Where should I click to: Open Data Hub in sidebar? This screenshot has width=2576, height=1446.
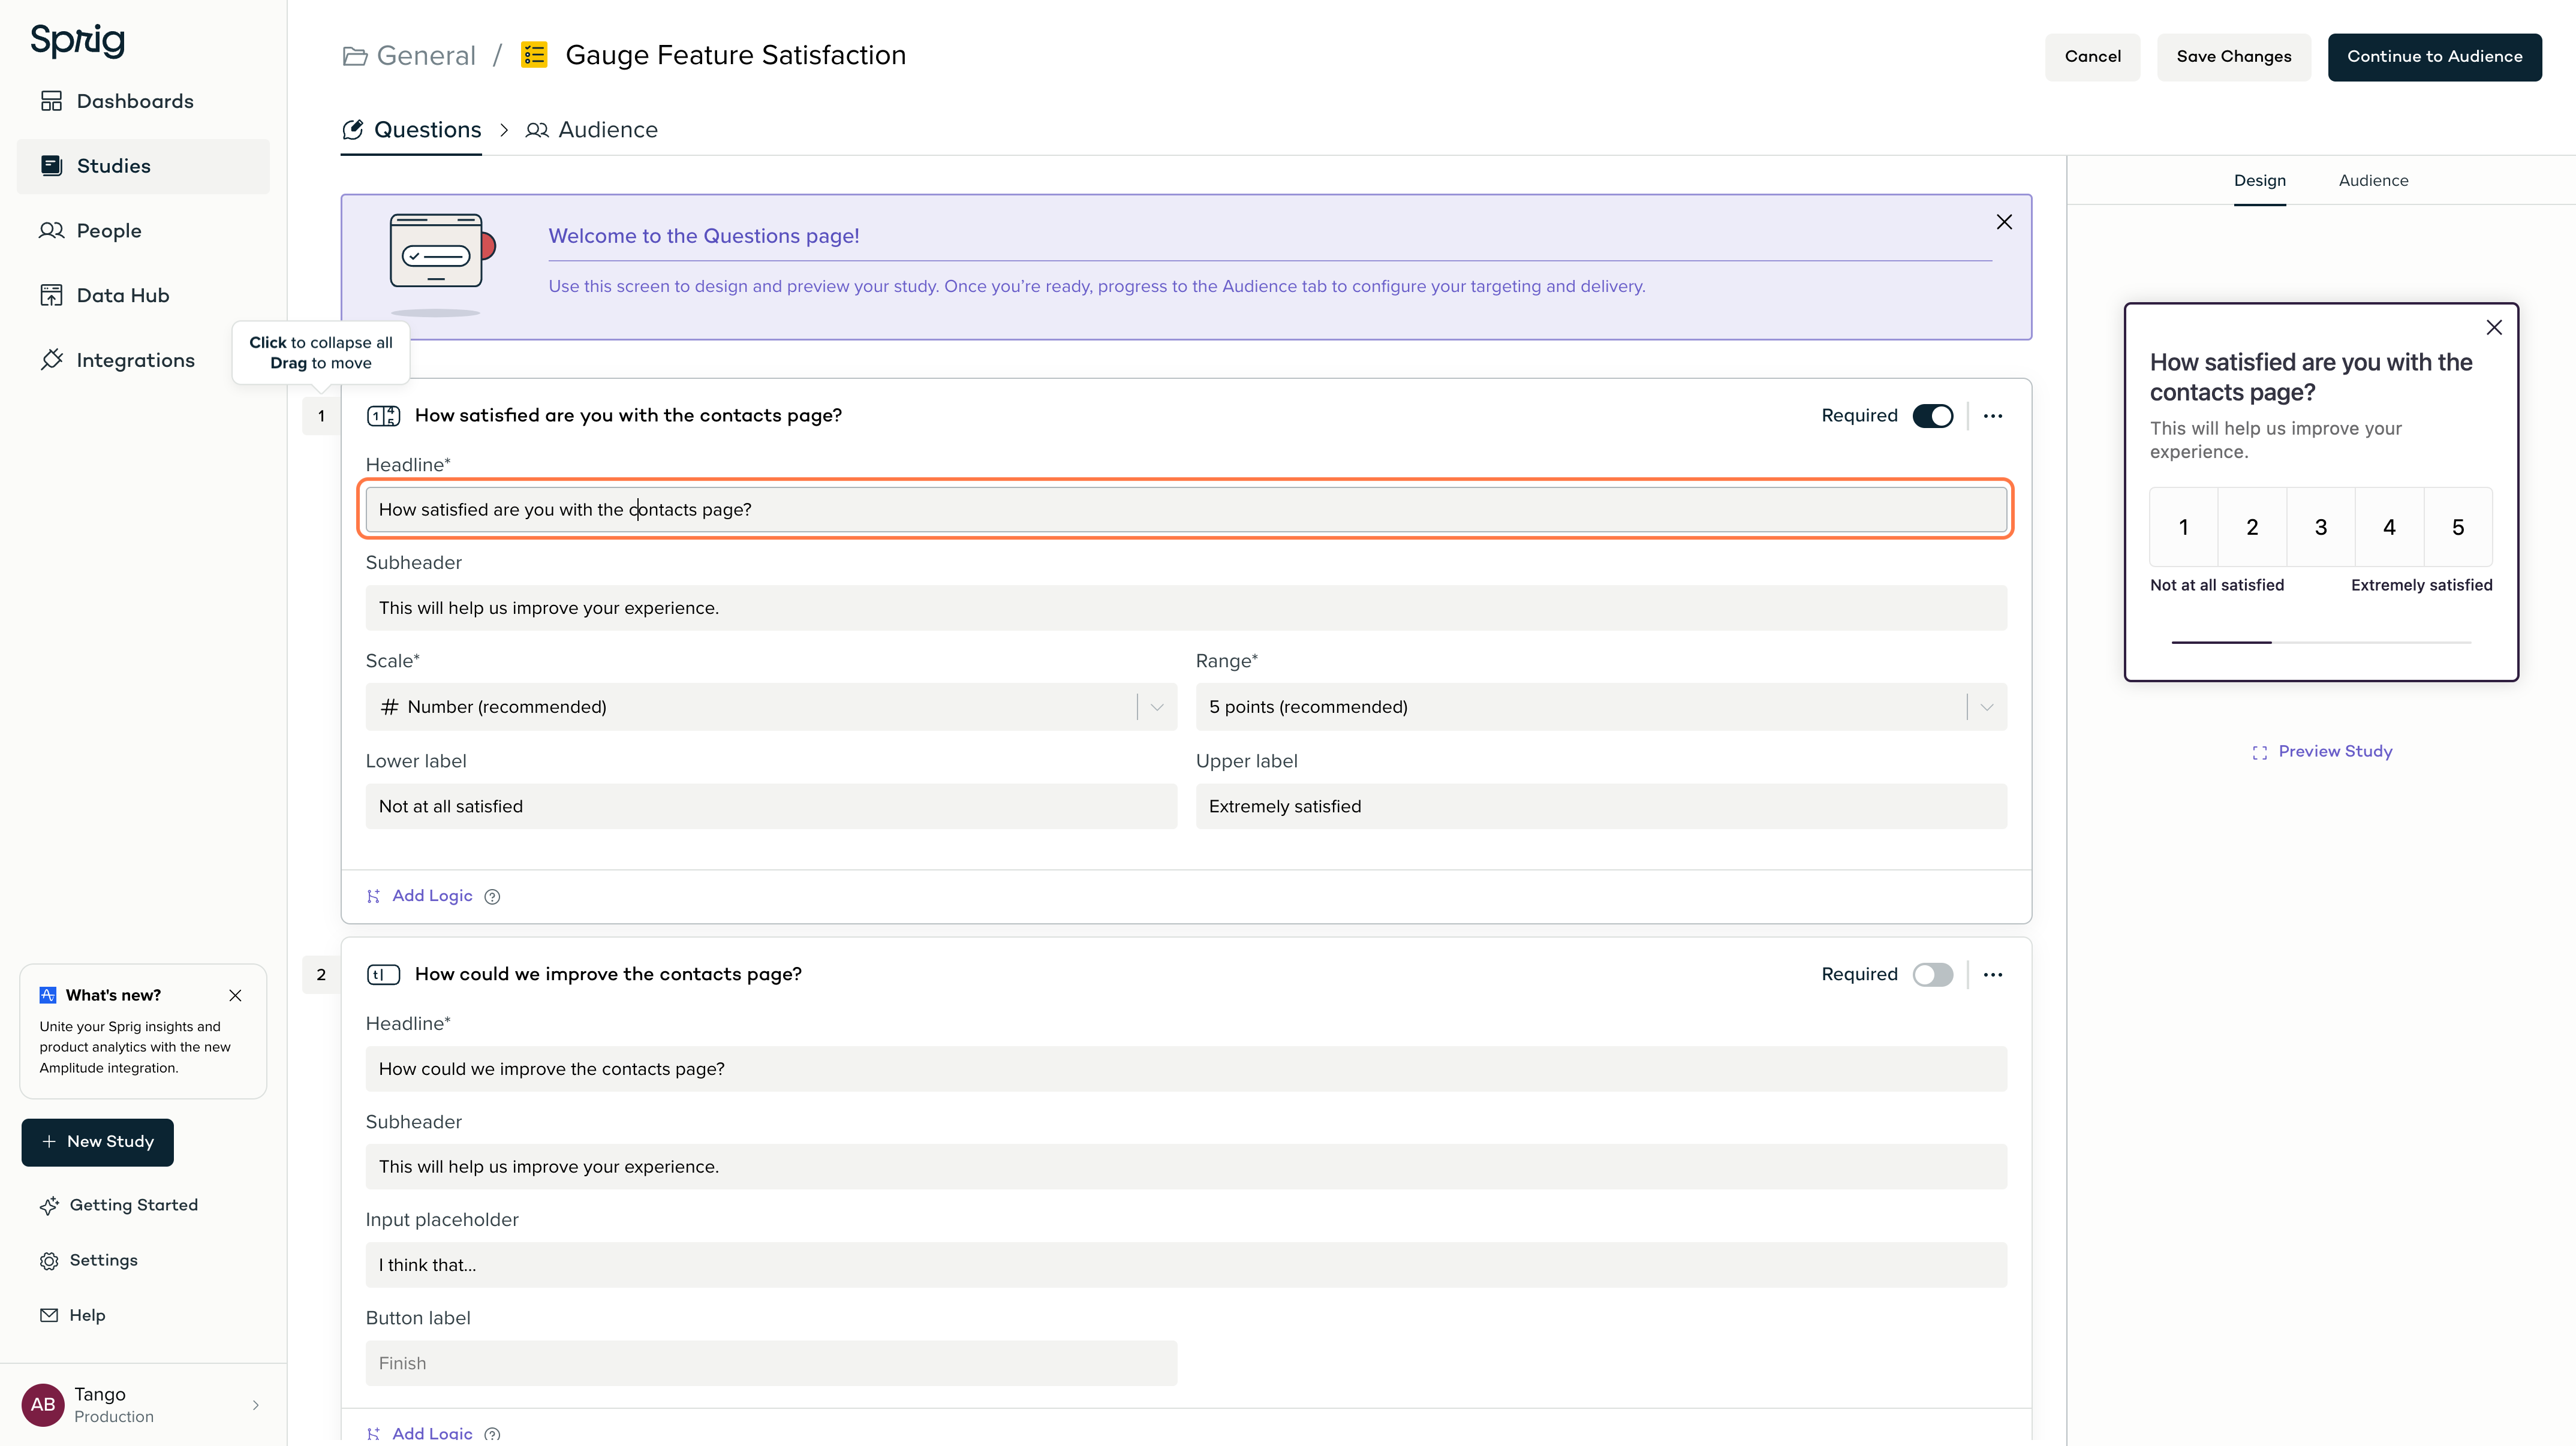104,295
